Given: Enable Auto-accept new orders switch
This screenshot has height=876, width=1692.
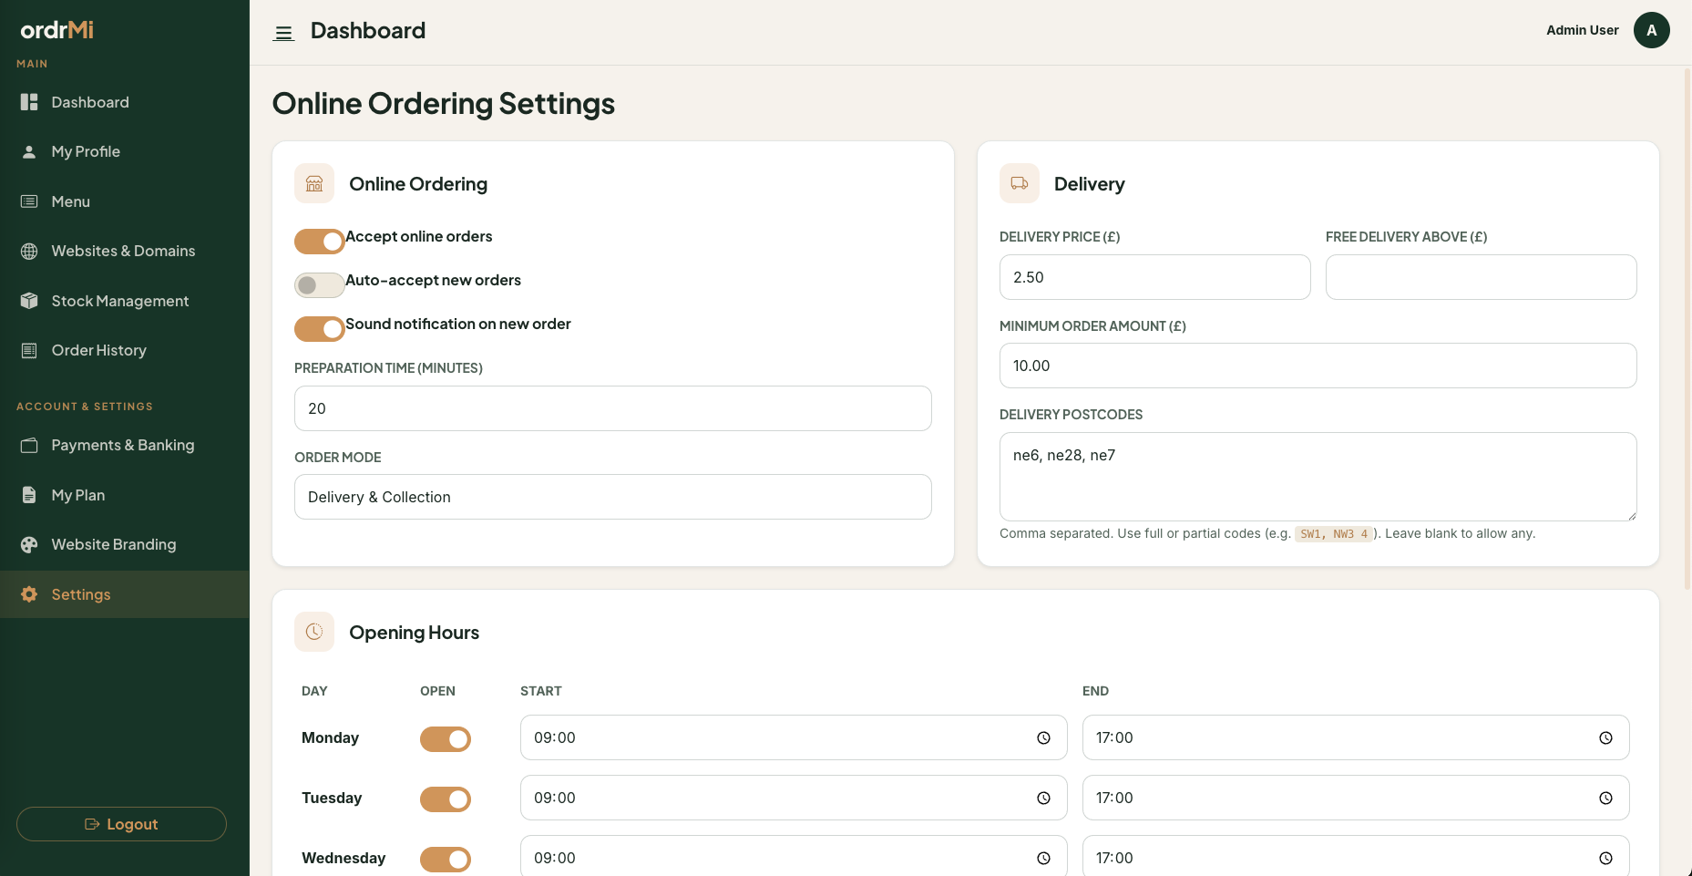Looking at the screenshot, I should point(320,285).
